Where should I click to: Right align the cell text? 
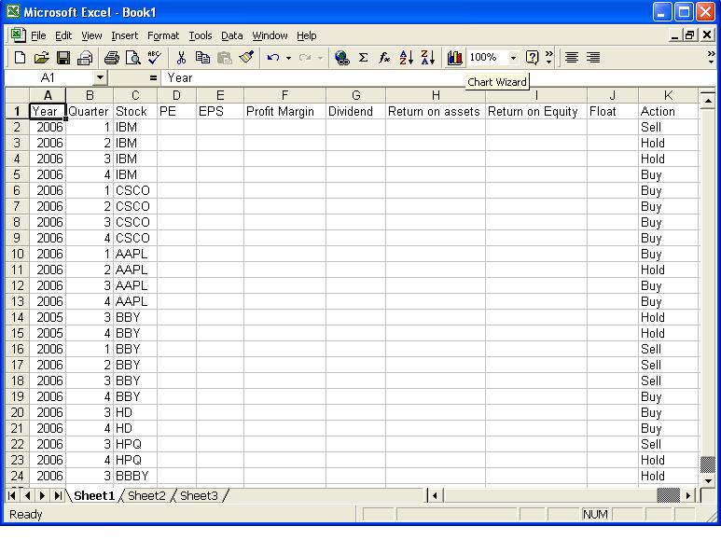click(593, 58)
